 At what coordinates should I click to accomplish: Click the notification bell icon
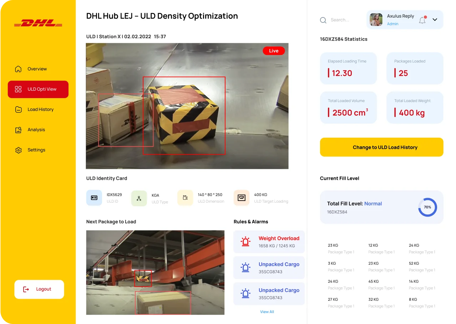click(x=422, y=20)
